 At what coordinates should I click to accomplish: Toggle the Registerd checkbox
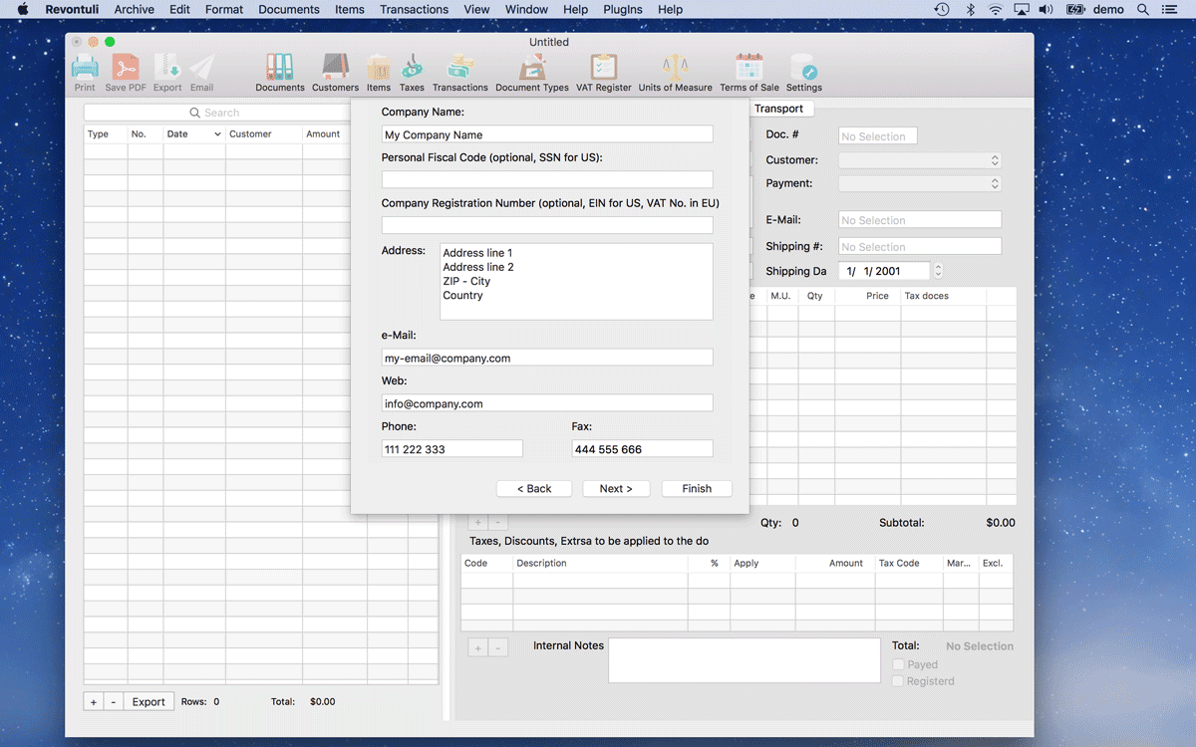point(898,681)
